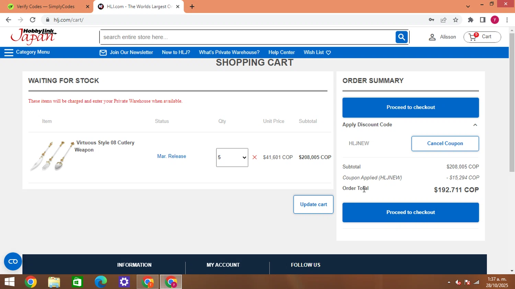Click the HobbyLink Japan logo
The width and height of the screenshot is (515, 289).
pyautogui.click(x=34, y=37)
